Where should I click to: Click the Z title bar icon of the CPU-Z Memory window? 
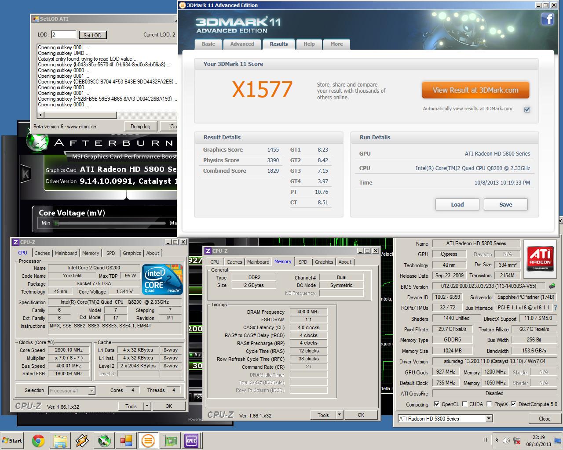208,251
